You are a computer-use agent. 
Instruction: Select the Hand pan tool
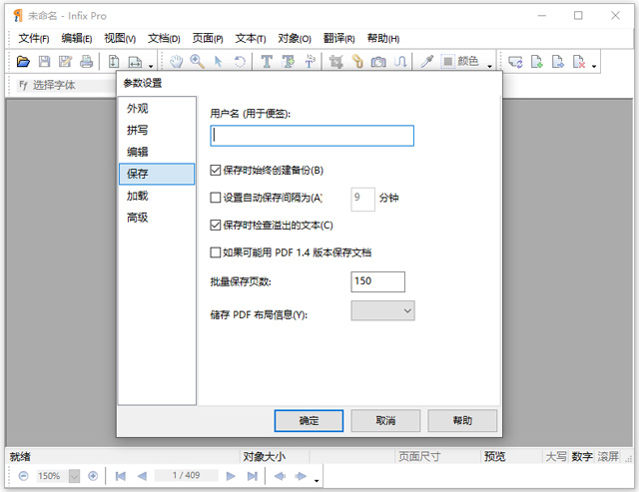[x=177, y=62]
